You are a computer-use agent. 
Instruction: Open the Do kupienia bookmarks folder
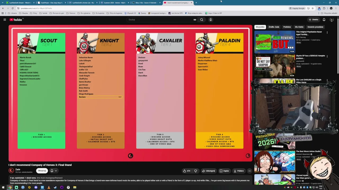click(99, 13)
